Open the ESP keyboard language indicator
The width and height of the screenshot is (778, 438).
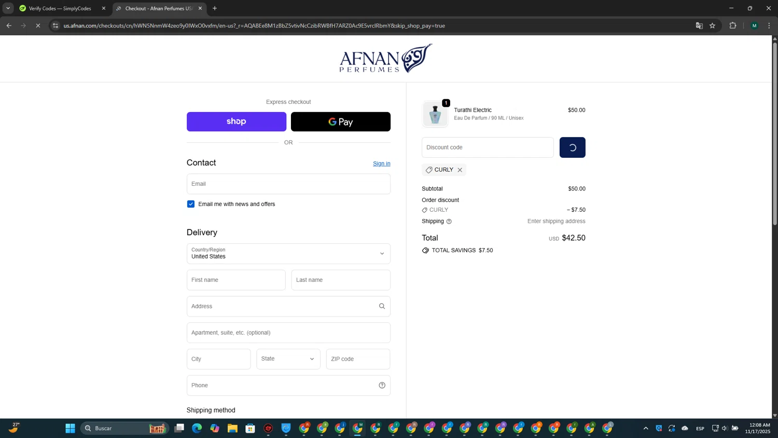pyautogui.click(x=700, y=428)
